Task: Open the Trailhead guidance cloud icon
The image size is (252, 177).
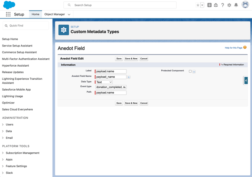Action: [x=216, y=5]
